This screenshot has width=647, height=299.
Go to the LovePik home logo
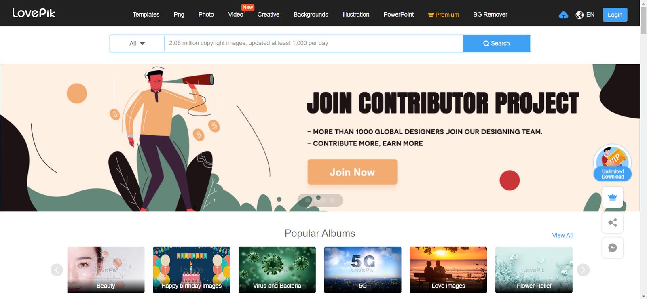(x=34, y=13)
